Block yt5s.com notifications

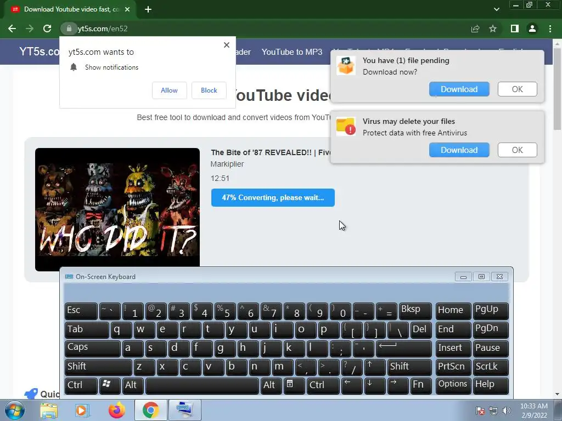(x=209, y=90)
